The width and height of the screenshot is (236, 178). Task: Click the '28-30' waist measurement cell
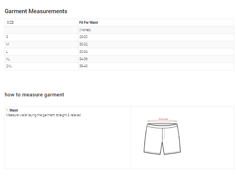click(x=84, y=37)
